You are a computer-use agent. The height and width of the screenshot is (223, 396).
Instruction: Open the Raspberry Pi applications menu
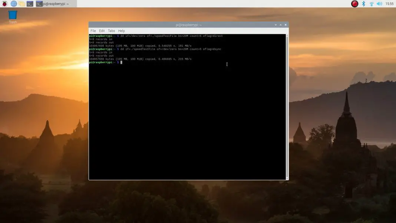click(x=4, y=4)
